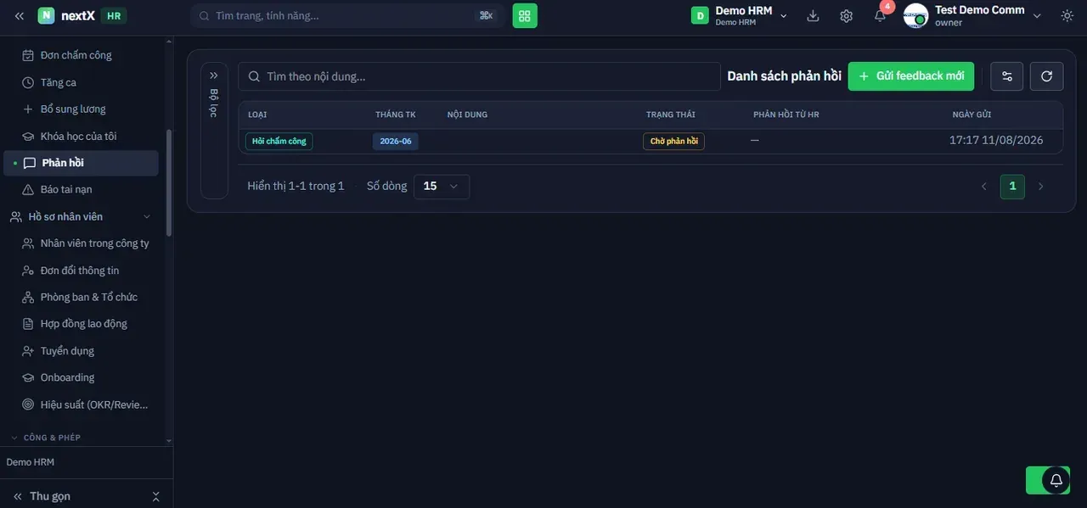This screenshot has width=1087, height=508.
Task: Go to next page arrow
Action: [x=1040, y=187]
